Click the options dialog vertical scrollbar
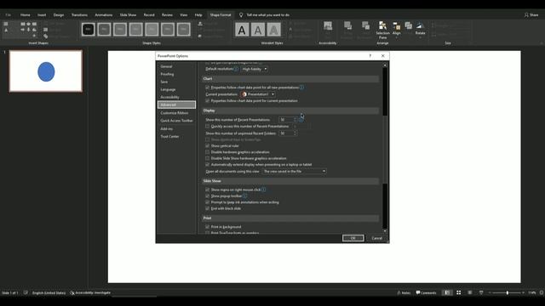545x306 pixels. (x=385, y=148)
